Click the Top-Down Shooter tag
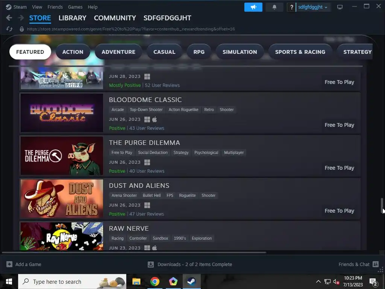Screen dimensions: 385x289 click(x=146, y=110)
